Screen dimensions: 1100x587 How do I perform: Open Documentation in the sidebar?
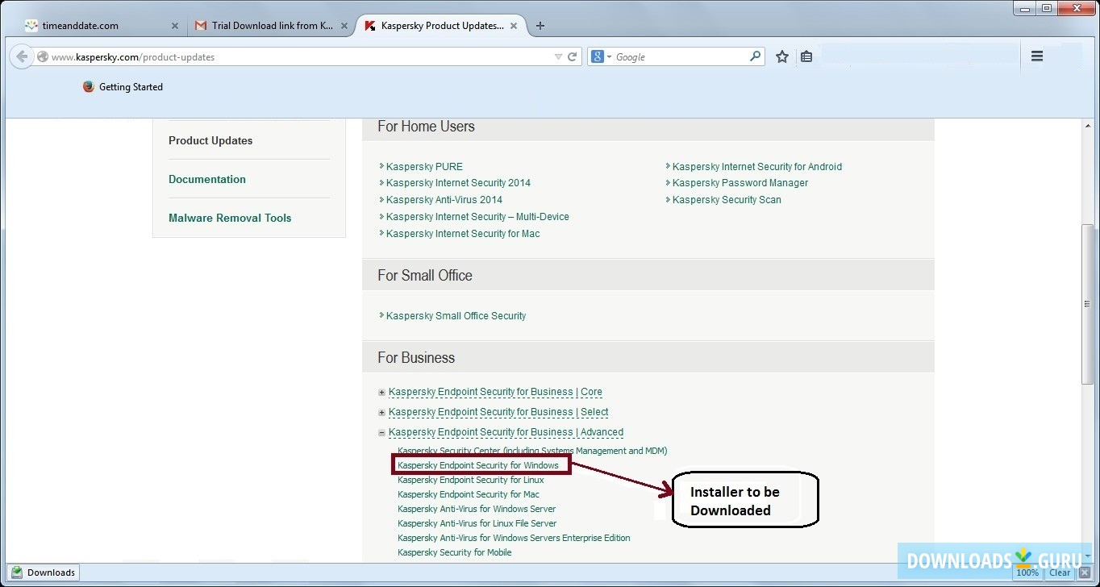click(207, 179)
